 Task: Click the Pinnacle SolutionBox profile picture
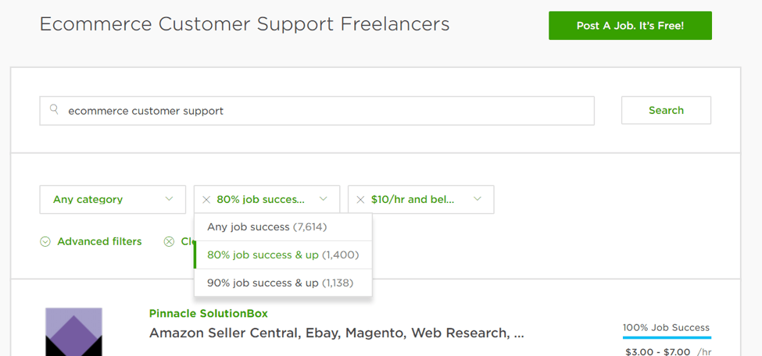click(x=73, y=332)
